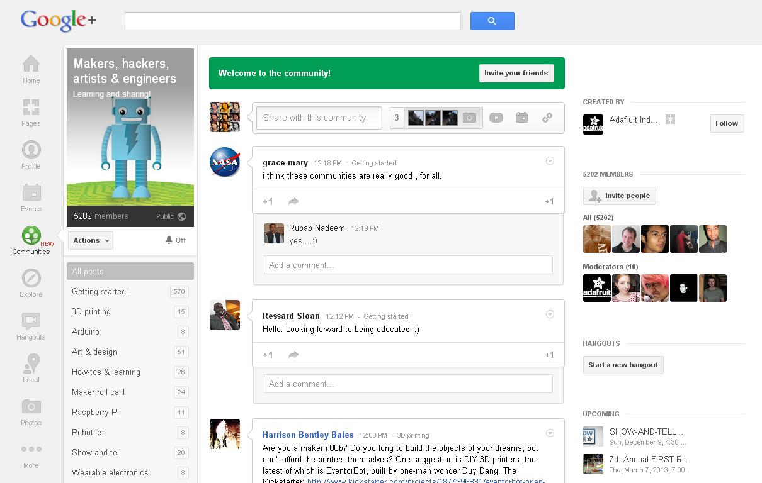
Task: Follow Adafruit Industries
Action: pos(727,123)
